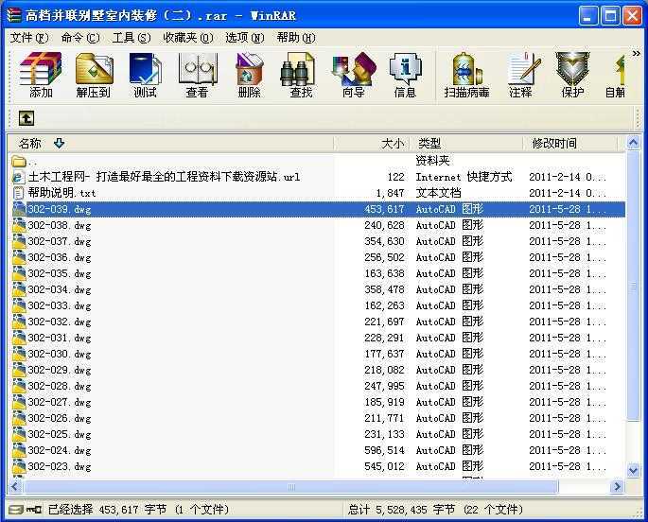Launch the 向导 (Wizard) tool
Image resolution: width=648 pixels, height=522 pixels.
coord(354,75)
